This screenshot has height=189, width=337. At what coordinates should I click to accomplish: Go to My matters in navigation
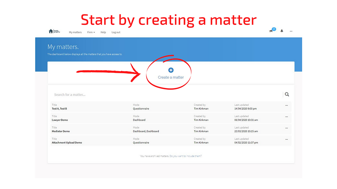click(x=75, y=32)
